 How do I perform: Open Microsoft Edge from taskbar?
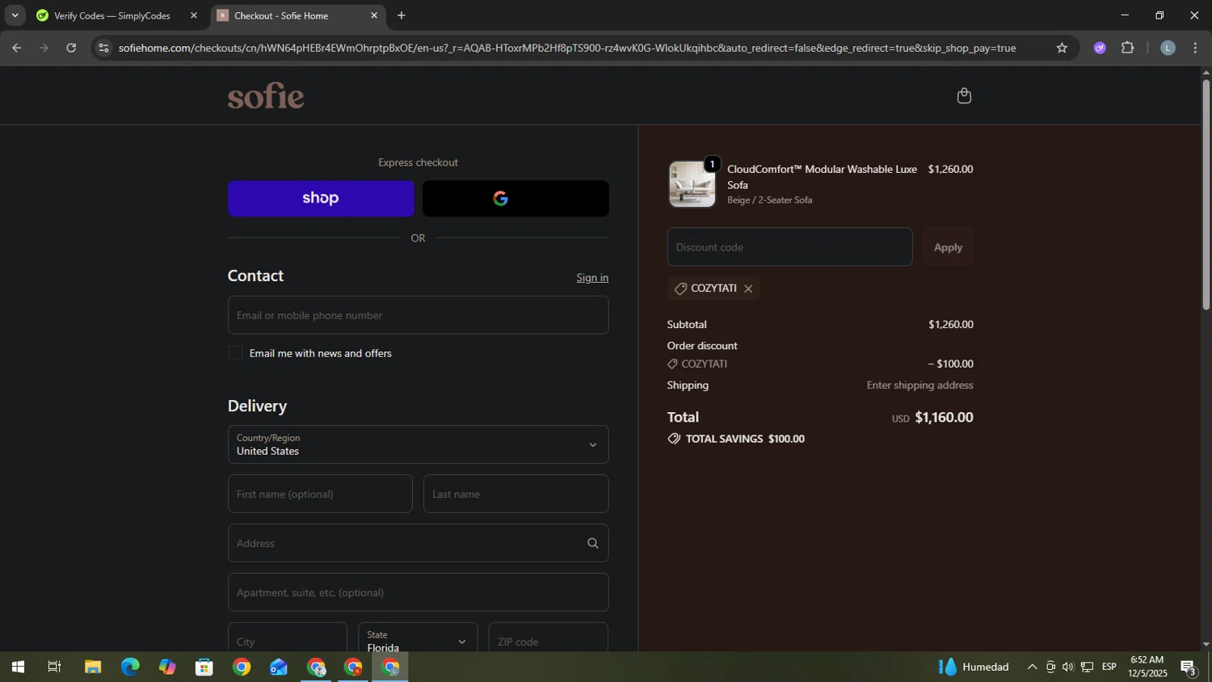pos(130,667)
